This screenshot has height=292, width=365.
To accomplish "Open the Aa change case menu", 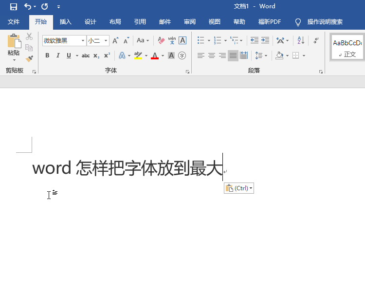I will [x=143, y=40].
